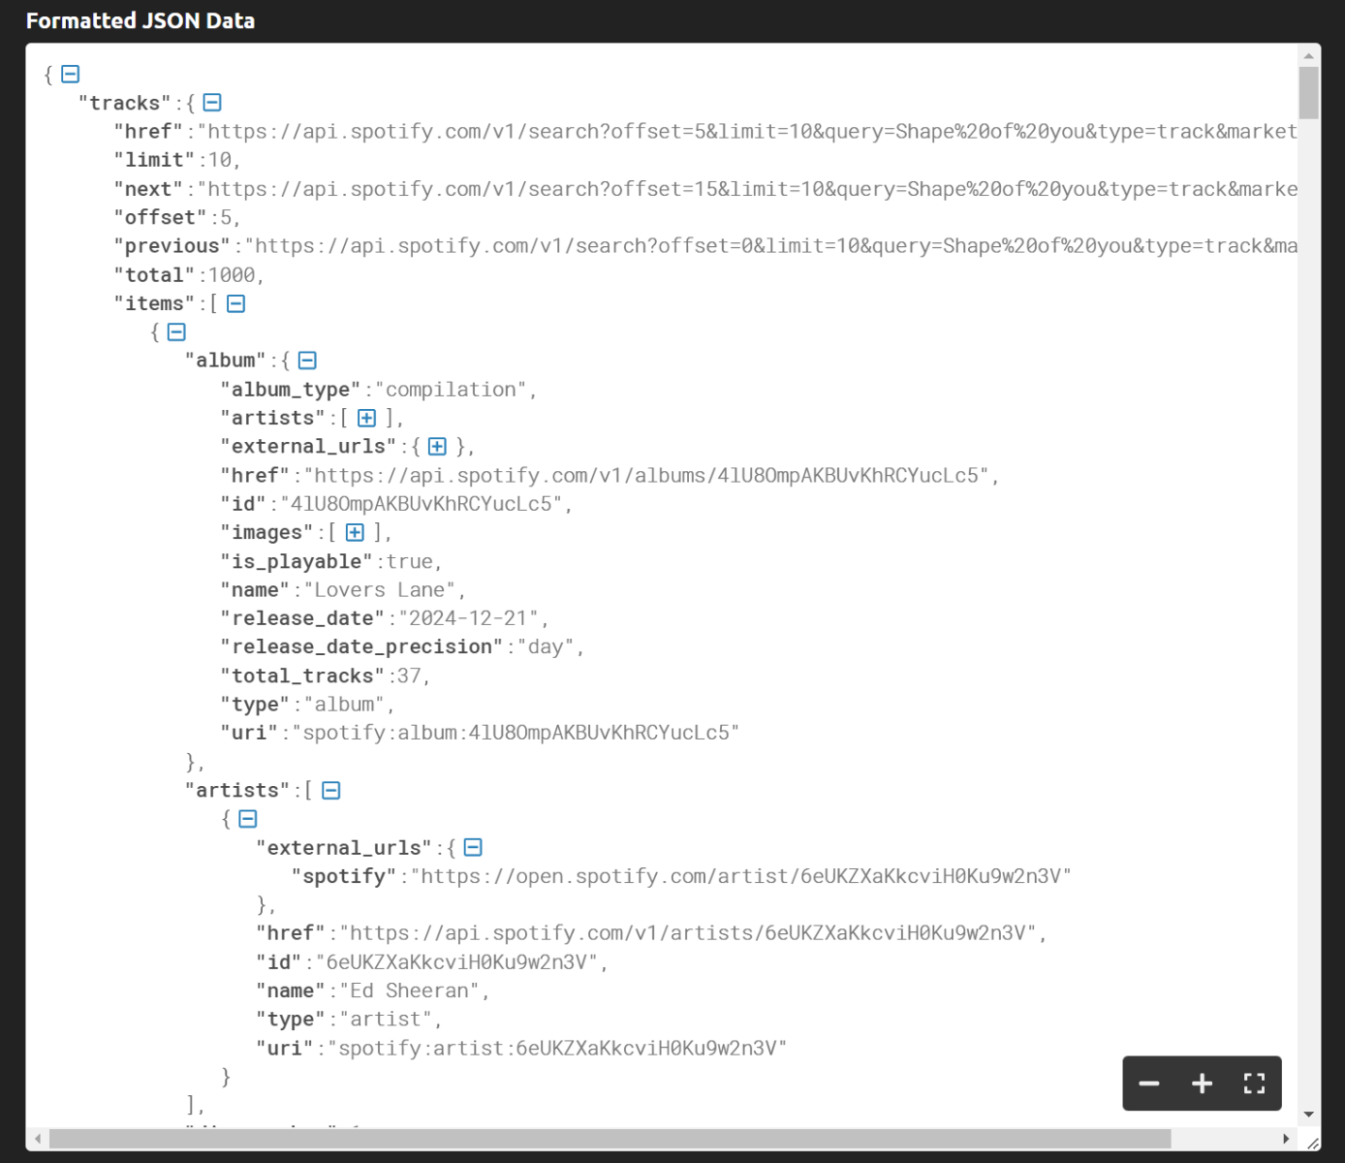This screenshot has height=1163, width=1345.
Task: Click the scroll left arrow
Action: (x=38, y=1139)
